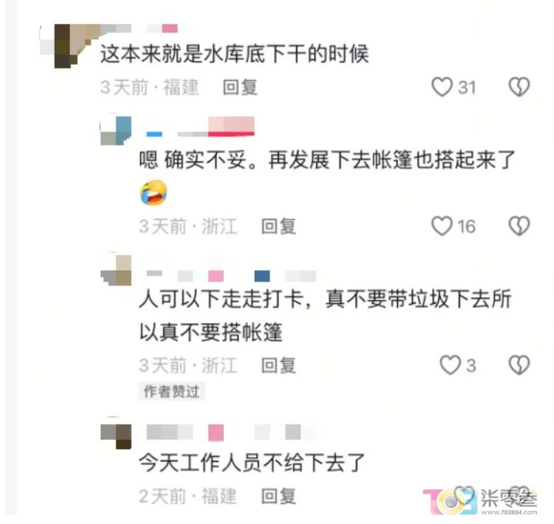Open the username above the 确实不妥 comment
The height and width of the screenshot is (524, 554).
click(x=201, y=127)
